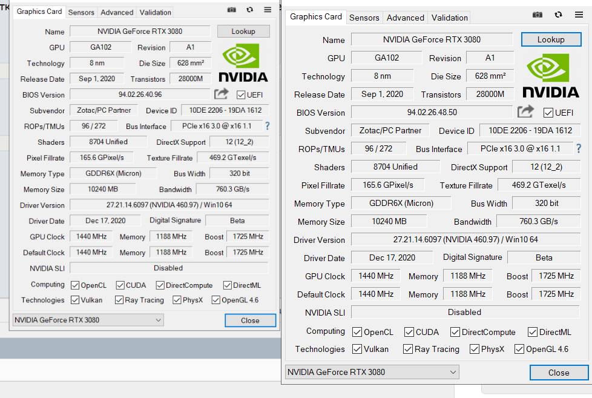Toggle UEFI checkbox in right window
This screenshot has width=592, height=398.
point(548,113)
